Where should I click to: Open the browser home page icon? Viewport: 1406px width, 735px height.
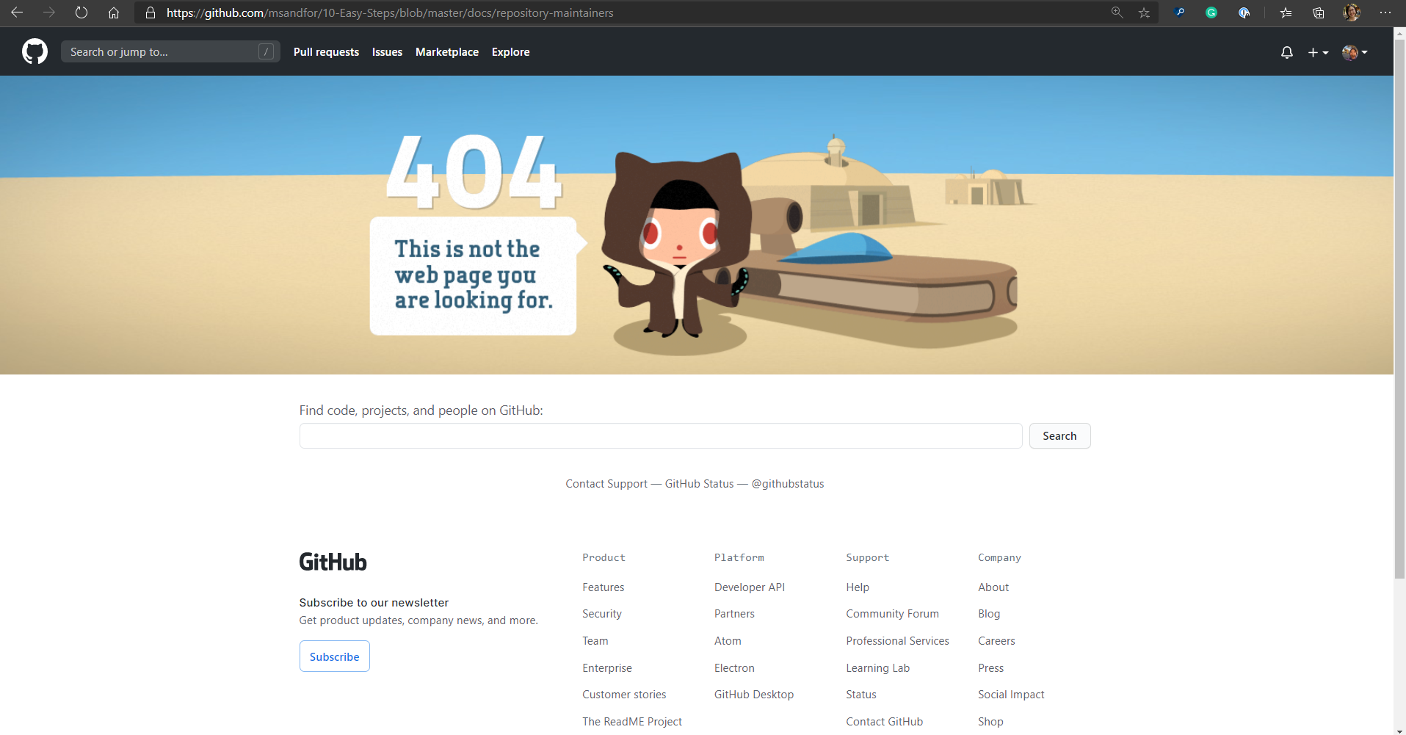tap(114, 12)
